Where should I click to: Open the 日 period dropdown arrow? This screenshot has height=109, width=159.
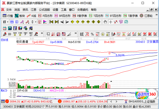pos(7,22)
